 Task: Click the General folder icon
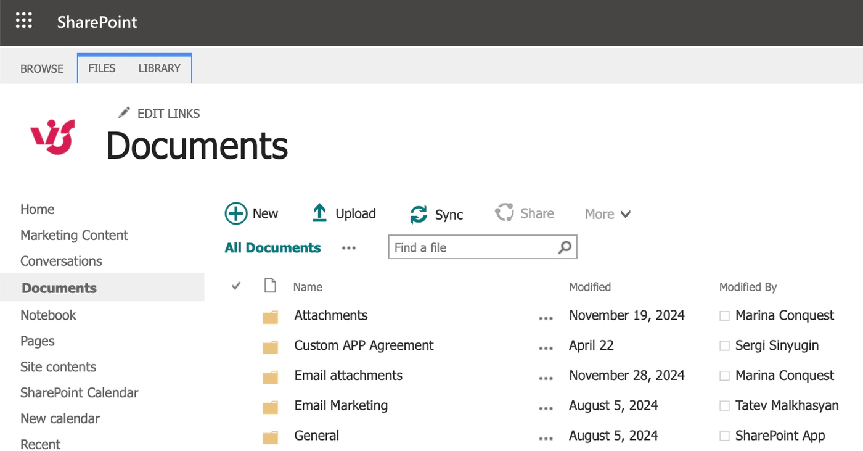click(270, 438)
